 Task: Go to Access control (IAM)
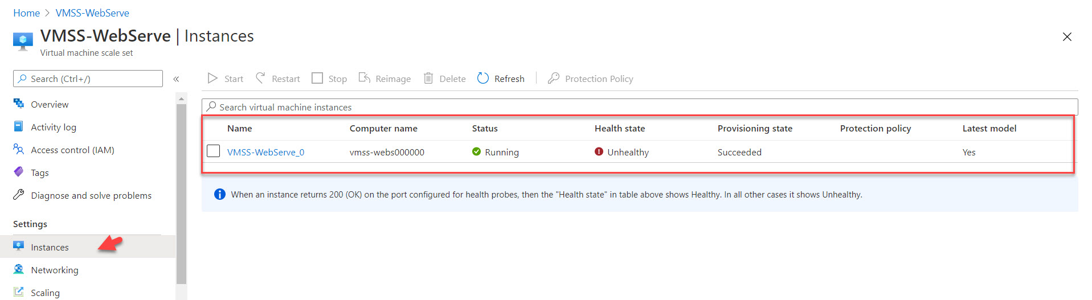(72, 150)
